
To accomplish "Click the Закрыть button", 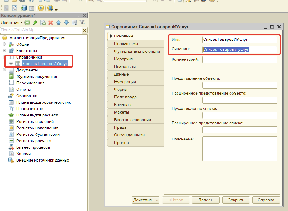I will [x=236, y=200].
